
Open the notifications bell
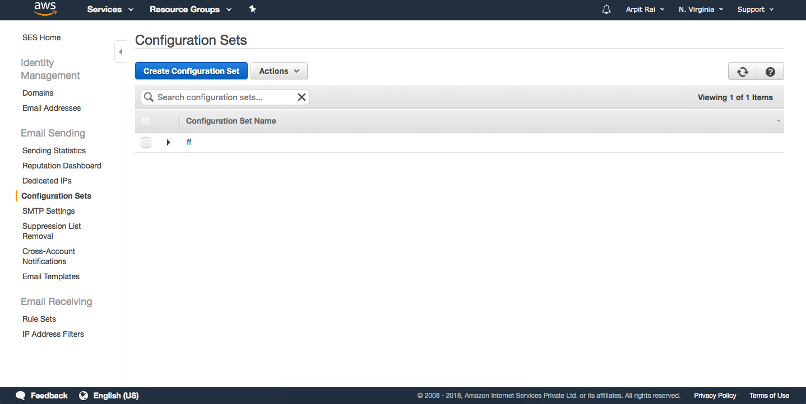[606, 10]
